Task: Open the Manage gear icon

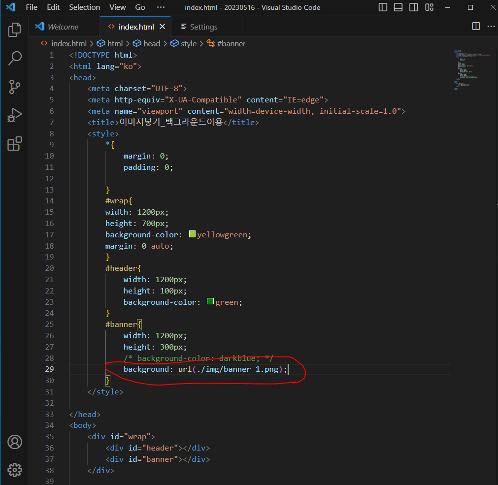Action: click(x=15, y=470)
